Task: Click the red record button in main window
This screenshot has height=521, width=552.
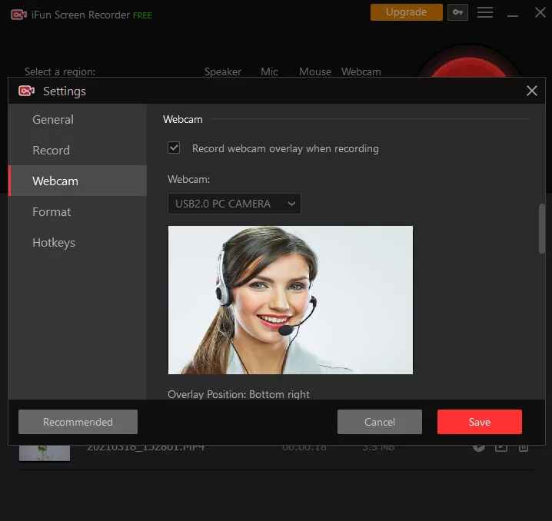Action: [x=468, y=67]
